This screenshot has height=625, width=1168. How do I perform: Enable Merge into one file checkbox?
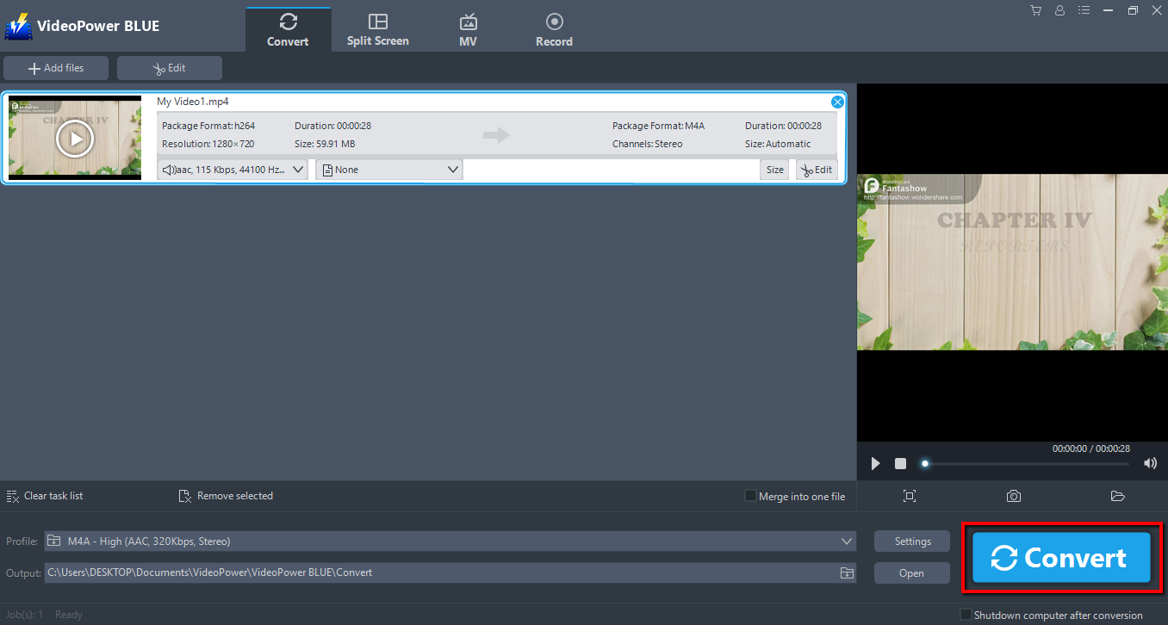click(750, 496)
